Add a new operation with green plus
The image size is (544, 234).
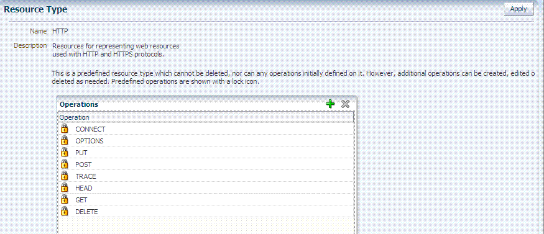click(x=330, y=104)
